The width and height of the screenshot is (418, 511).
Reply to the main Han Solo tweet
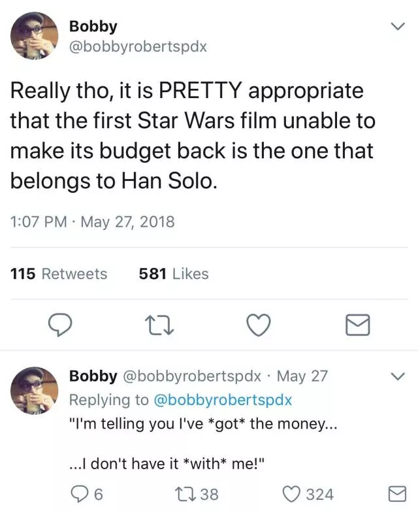click(x=59, y=324)
